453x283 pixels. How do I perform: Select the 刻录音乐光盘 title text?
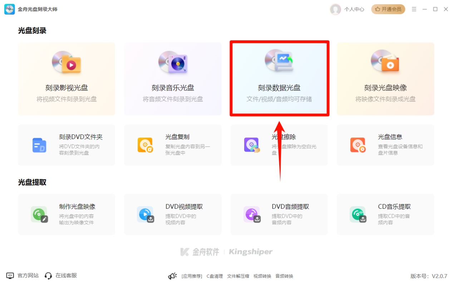173,88
